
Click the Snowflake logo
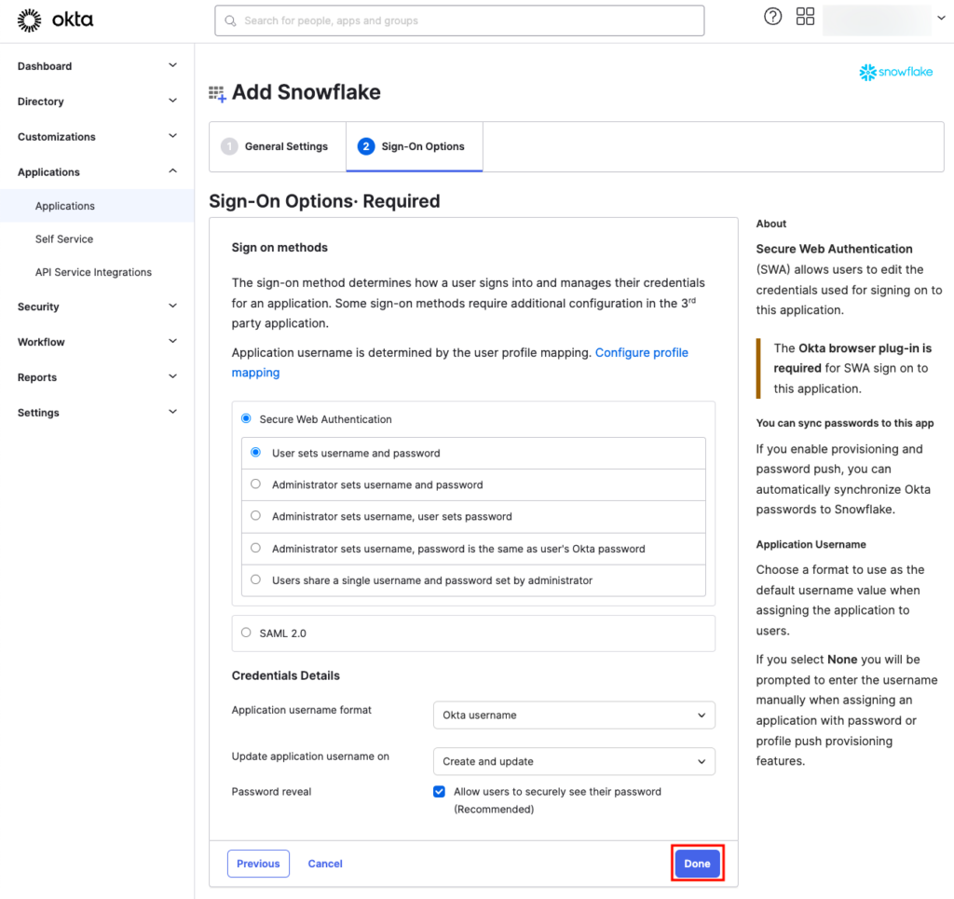[x=894, y=72]
